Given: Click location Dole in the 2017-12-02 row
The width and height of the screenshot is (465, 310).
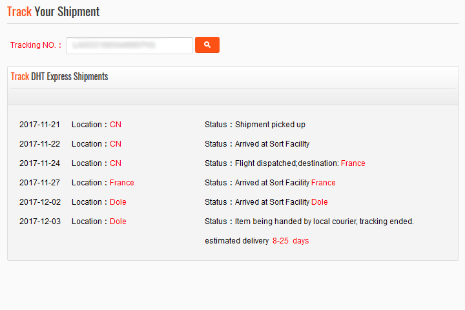Looking at the screenshot, I should tap(118, 202).
